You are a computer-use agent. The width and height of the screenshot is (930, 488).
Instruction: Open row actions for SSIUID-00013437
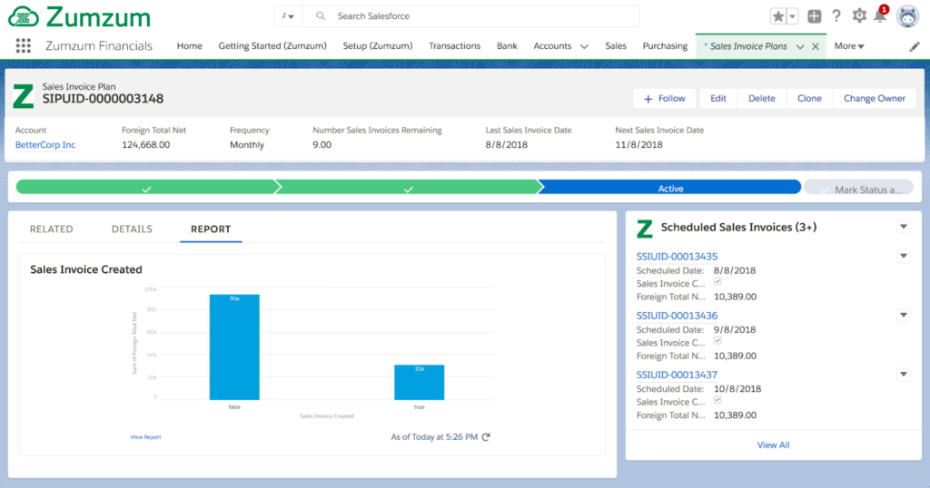(904, 375)
